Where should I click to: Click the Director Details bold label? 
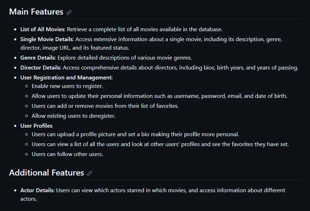[x=41, y=67]
